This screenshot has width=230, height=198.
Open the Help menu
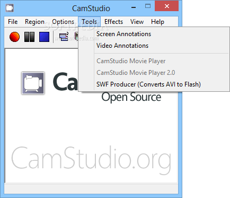[157, 22]
